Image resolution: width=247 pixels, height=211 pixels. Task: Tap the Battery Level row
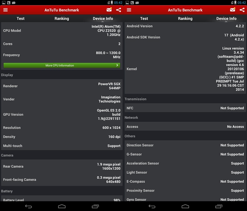[x=62, y=199]
